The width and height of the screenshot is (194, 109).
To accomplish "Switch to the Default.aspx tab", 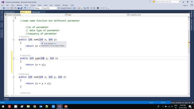I will tap(36, 12).
